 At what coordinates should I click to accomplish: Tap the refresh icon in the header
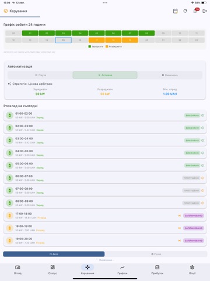185,11
